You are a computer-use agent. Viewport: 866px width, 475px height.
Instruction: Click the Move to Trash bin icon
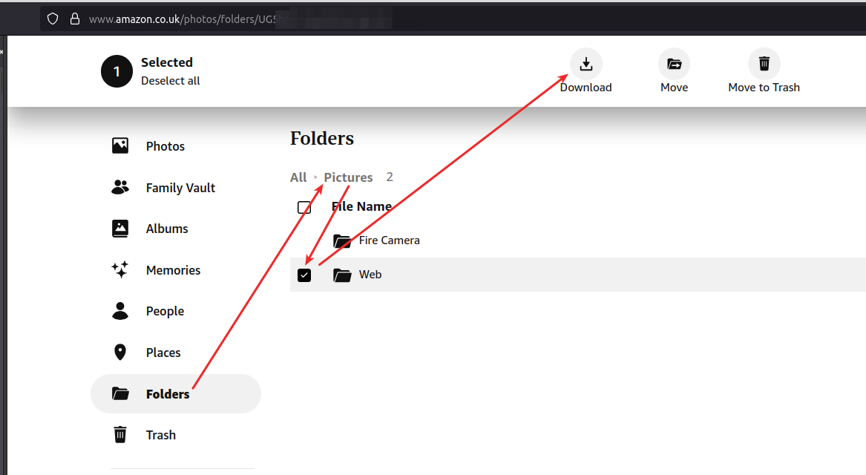coord(764,64)
